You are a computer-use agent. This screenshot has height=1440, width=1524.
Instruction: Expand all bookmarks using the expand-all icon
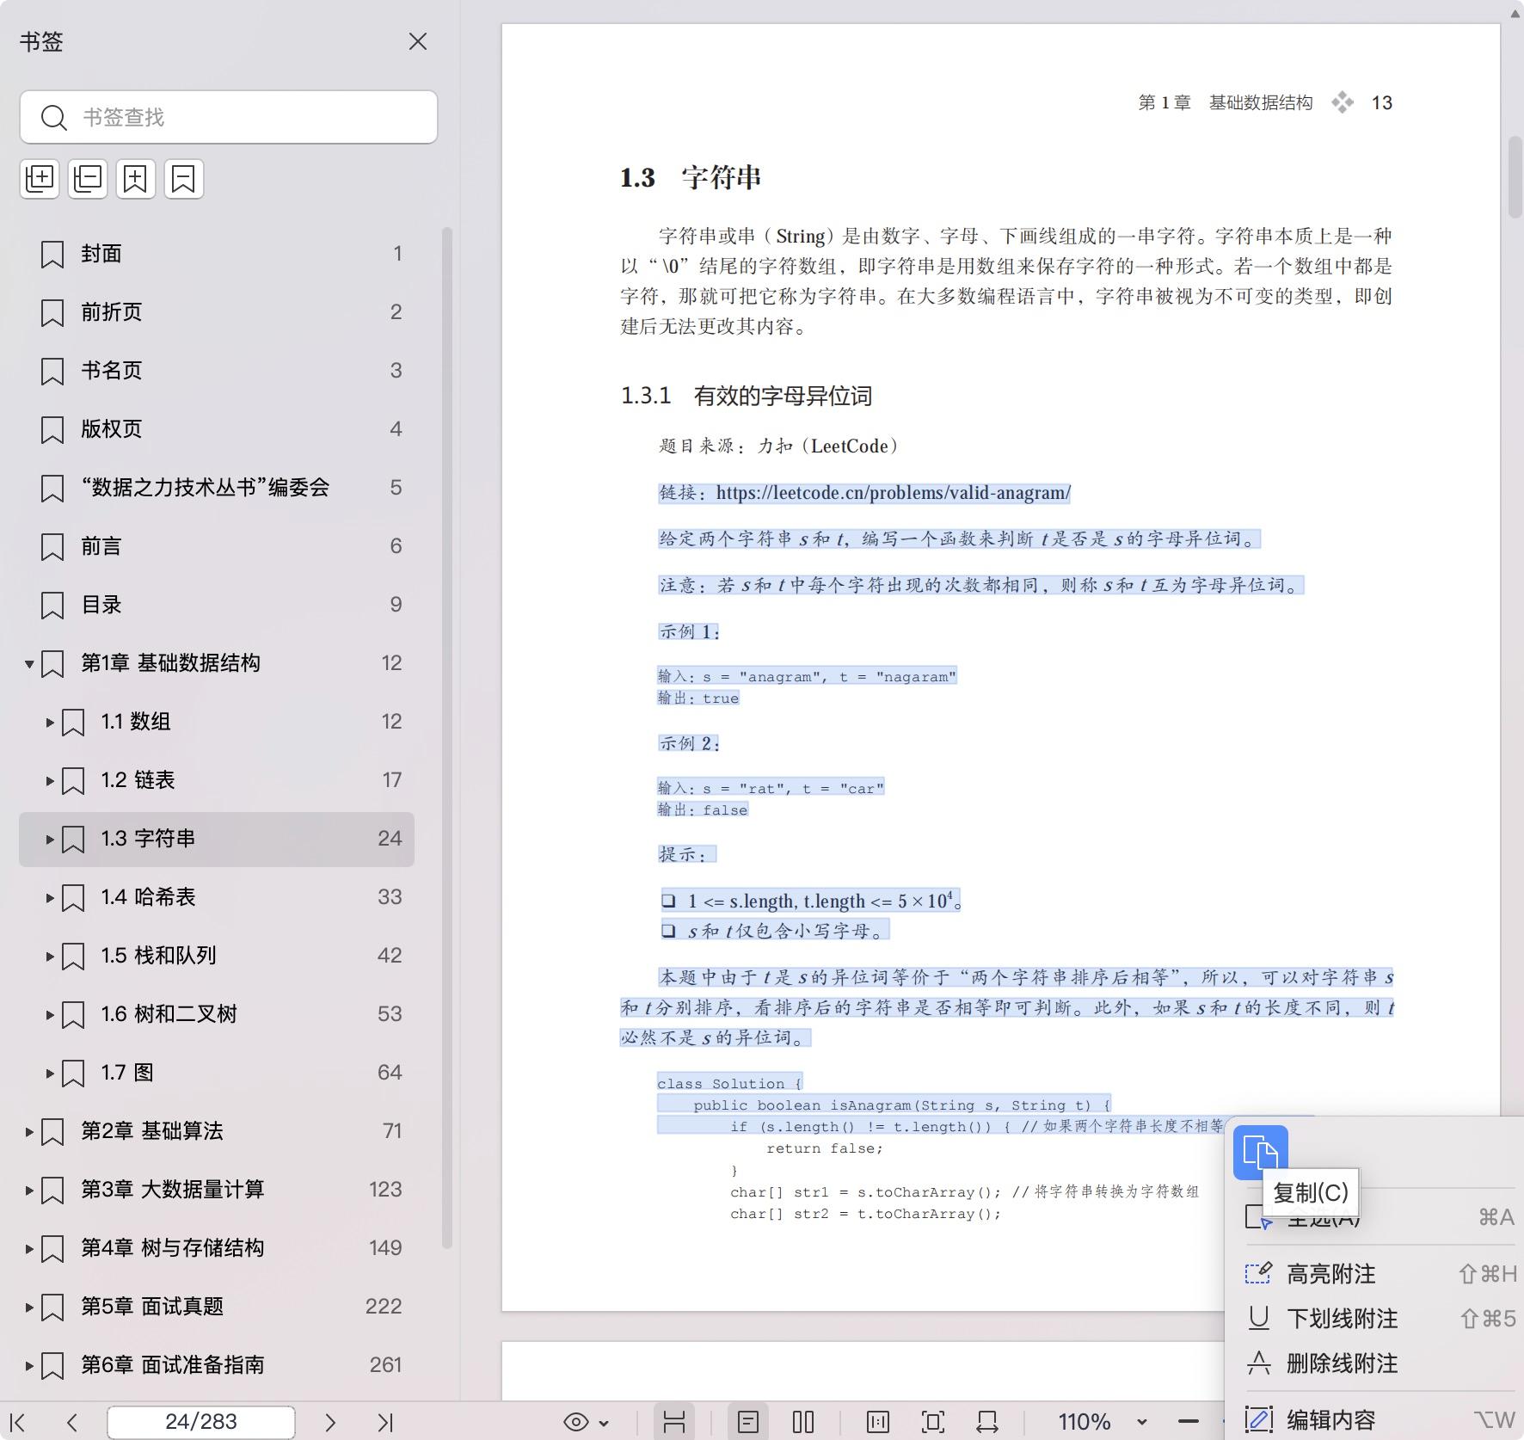40,179
